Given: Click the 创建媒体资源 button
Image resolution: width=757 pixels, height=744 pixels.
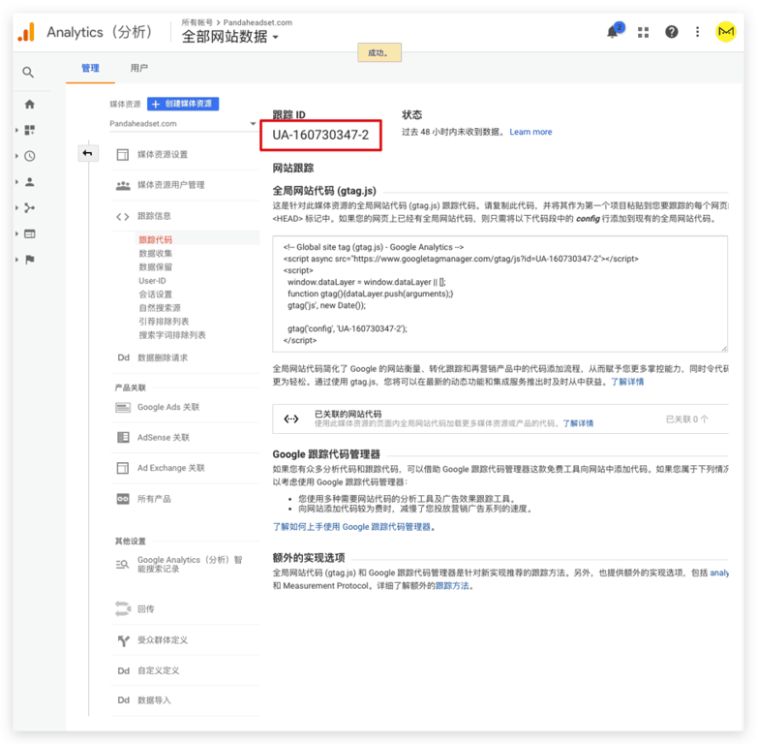Looking at the screenshot, I should click(x=184, y=104).
